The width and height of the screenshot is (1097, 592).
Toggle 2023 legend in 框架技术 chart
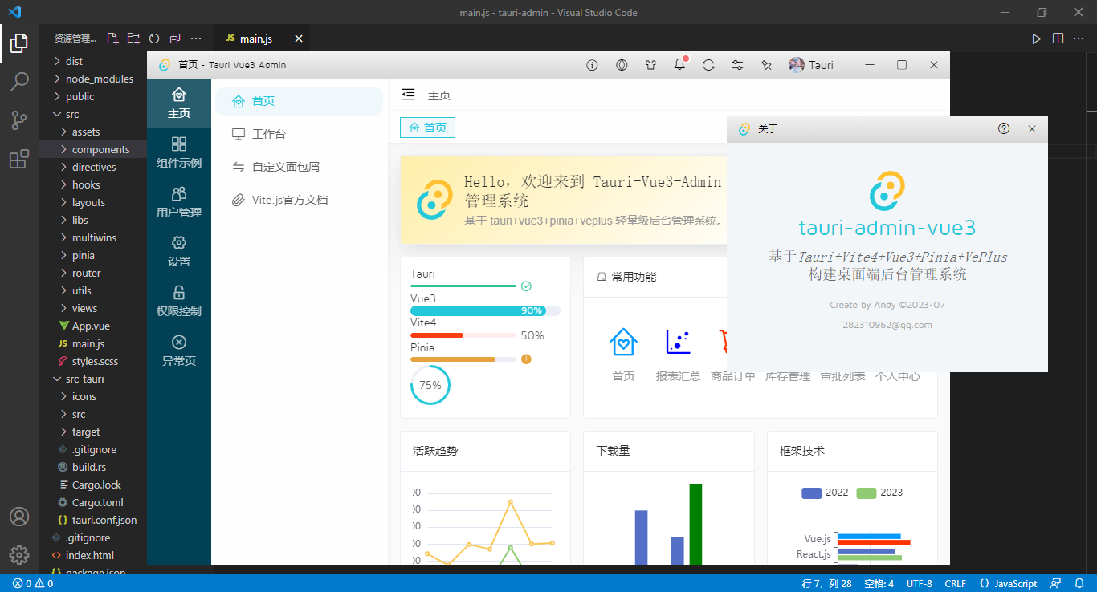coord(879,493)
